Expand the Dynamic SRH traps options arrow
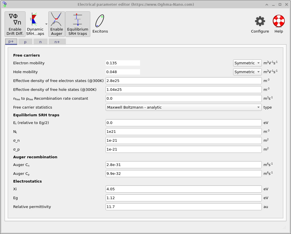 (x=46, y=24)
